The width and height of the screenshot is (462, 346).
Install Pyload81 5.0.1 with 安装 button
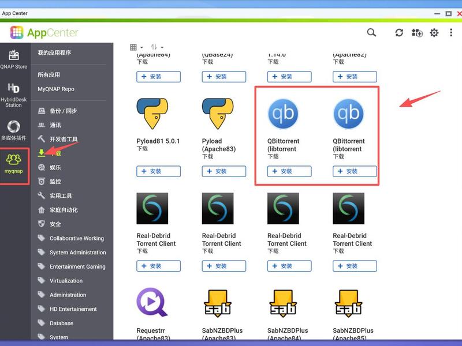(x=158, y=171)
